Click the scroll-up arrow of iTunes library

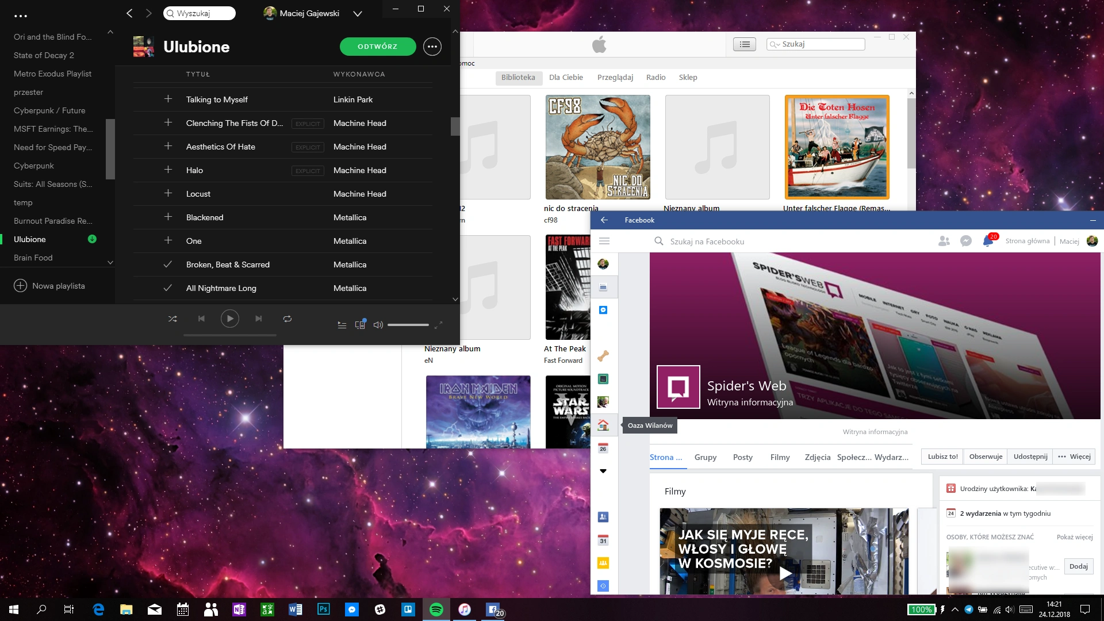tap(911, 93)
